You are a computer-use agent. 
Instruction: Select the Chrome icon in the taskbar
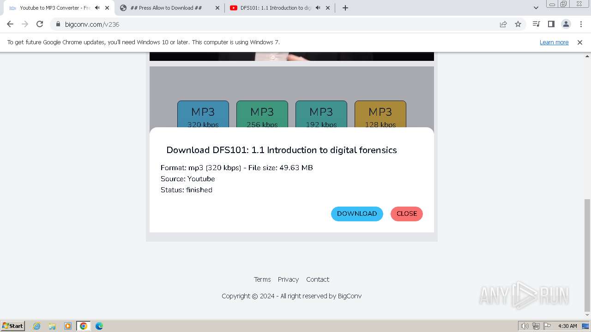tap(84, 326)
